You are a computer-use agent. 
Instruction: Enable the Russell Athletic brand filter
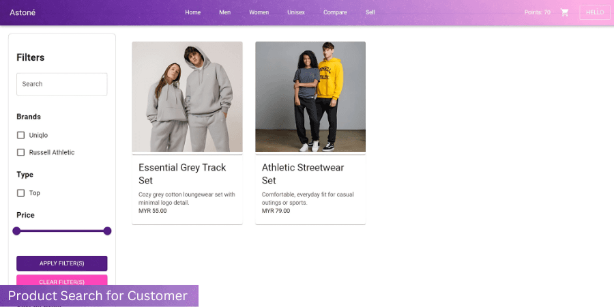[20, 152]
